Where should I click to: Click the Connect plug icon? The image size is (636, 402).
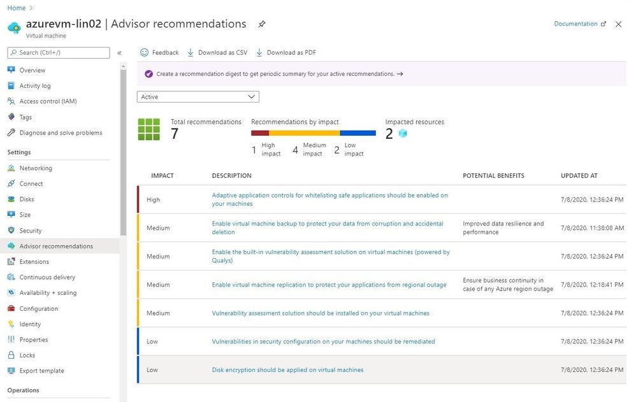coord(11,183)
